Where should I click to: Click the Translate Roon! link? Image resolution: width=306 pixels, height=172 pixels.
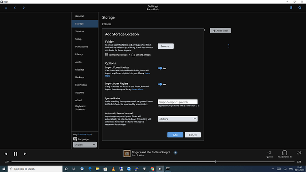click(85, 135)
